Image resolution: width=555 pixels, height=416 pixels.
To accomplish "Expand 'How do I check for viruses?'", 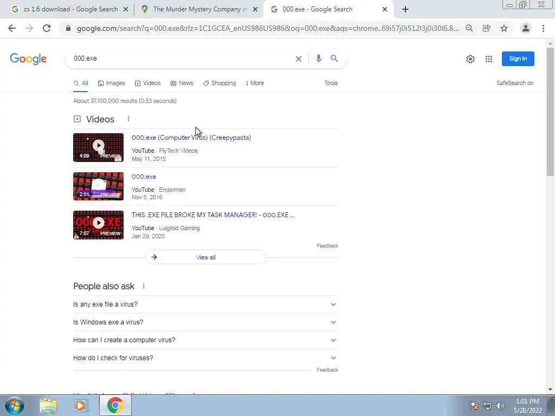I will click(205, 358).
